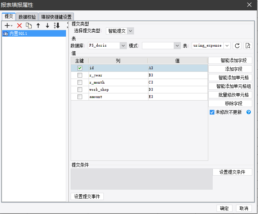Select the id column cell
The height and width of the screenshot is (214, 258).
[x=118, y=68]
